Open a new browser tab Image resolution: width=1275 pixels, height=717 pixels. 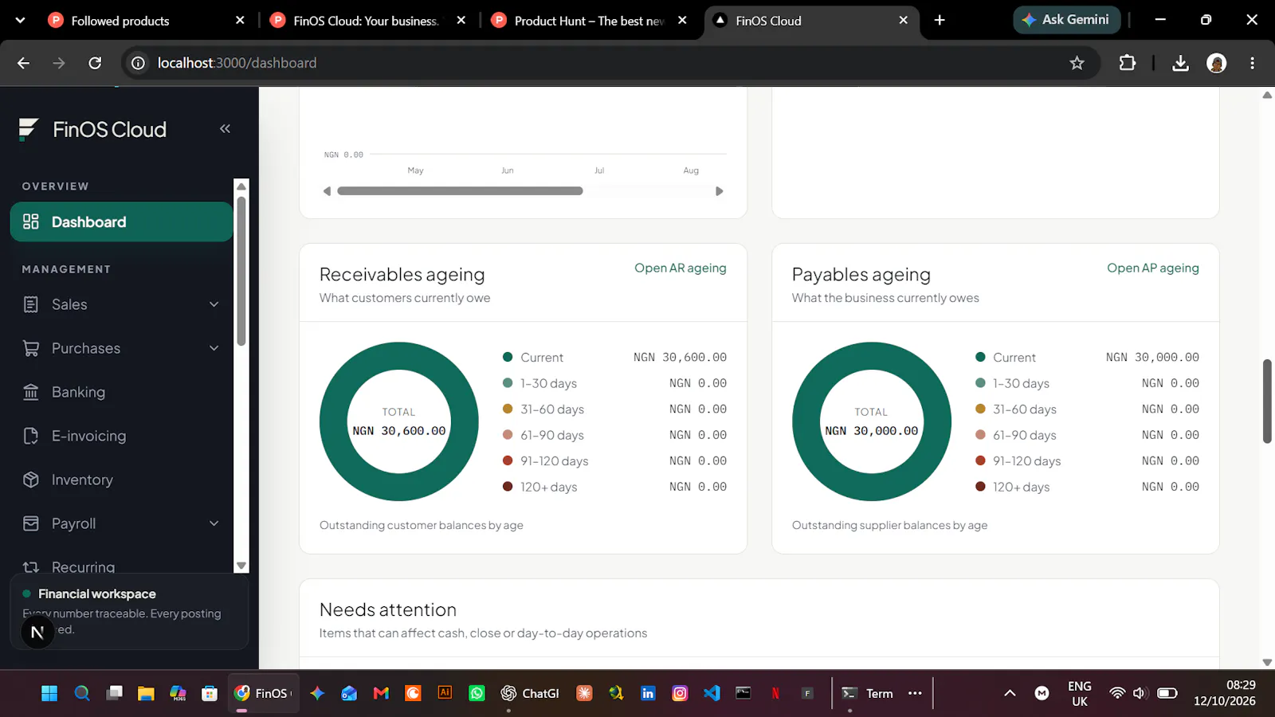coord(940,21)
